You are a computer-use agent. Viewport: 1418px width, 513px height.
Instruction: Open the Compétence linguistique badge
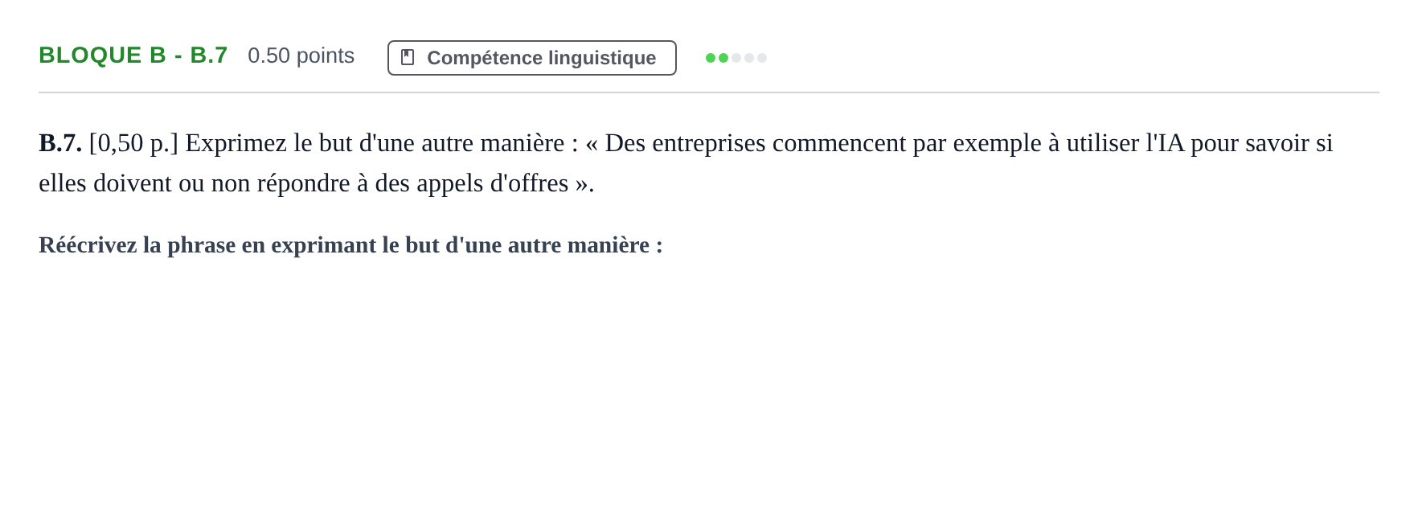pyautogui.click(x=532, y=58)
